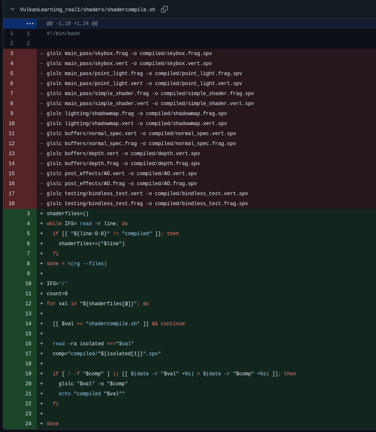The width and height of the screenshot is (376, 432).
Task: Expand hidden lines with the ellipsis button
Action: coord(30,24)
